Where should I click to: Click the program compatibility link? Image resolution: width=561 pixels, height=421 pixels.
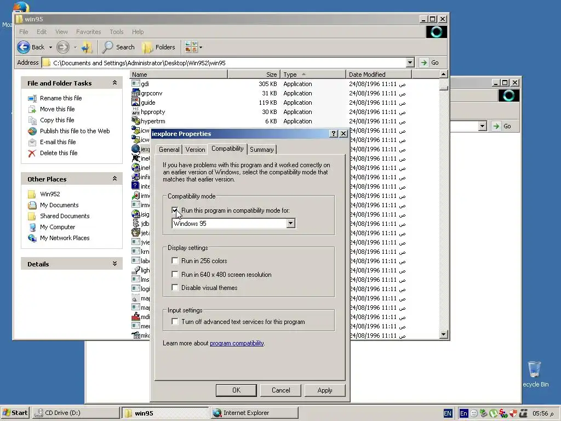tap(237, 343)
